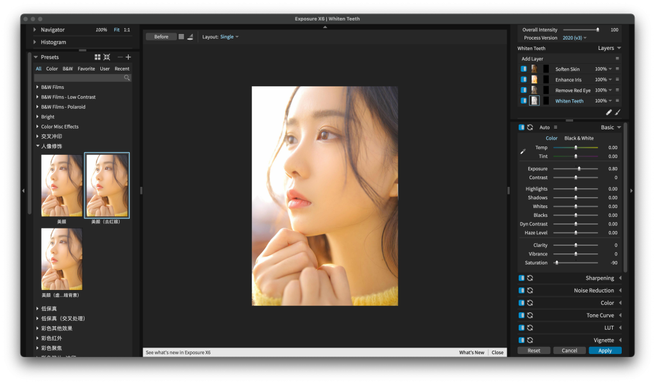Toggle the Enhance Iris layer visibility
655x384 pixels.
click(x=523, y=79)
